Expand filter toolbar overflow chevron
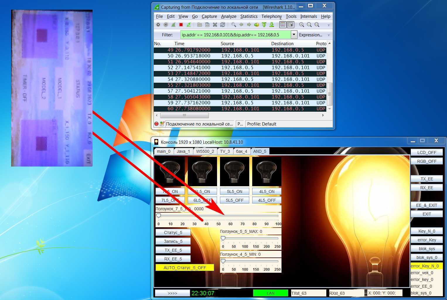The width and height of the screenshot is (447, 300). (329, 35)
